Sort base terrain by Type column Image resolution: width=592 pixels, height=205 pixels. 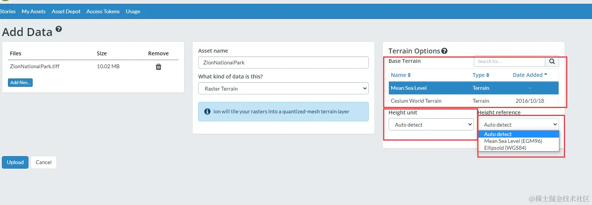[481, 75]
